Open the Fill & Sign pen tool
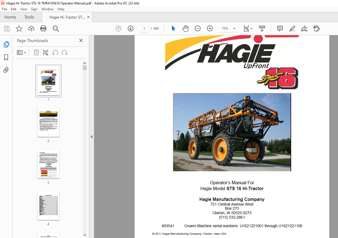Viewport: 338px width, 238px height. click(x=304, y=29)
